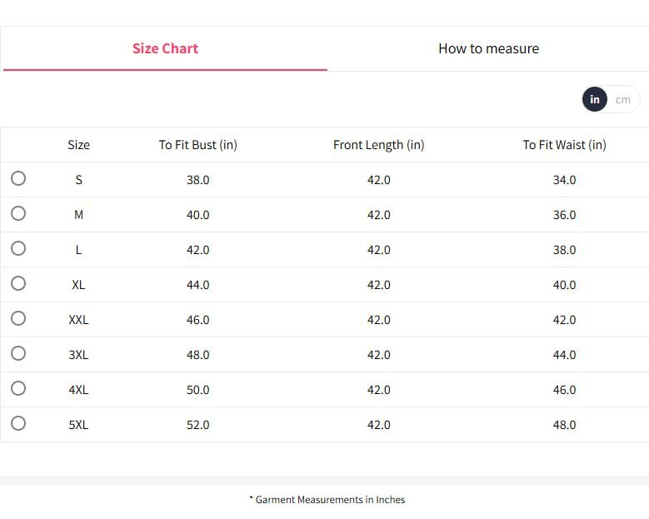Click the To Fit Bust column header
649x519 pixels.
pyautogui.click(x=198, y=145)
